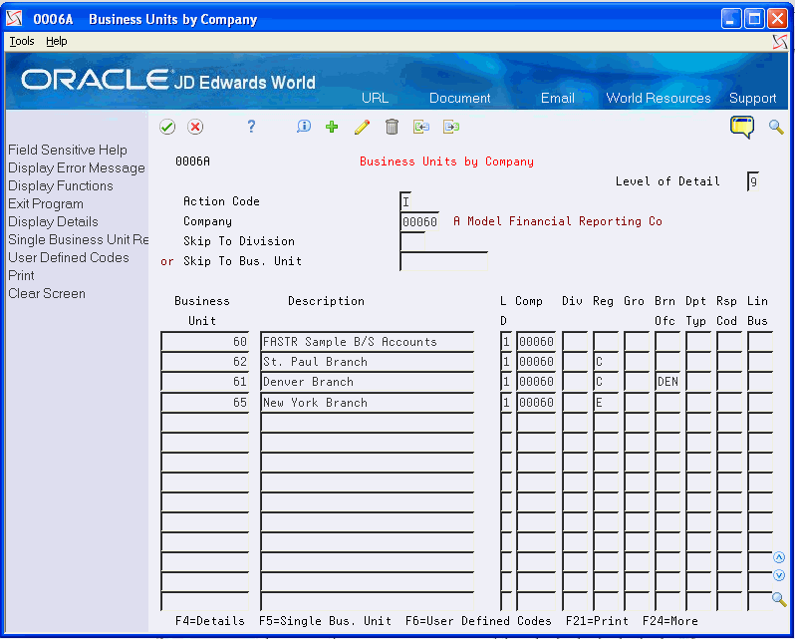Click F24=More function key text

pyautogui.click(x=669, y=621)
